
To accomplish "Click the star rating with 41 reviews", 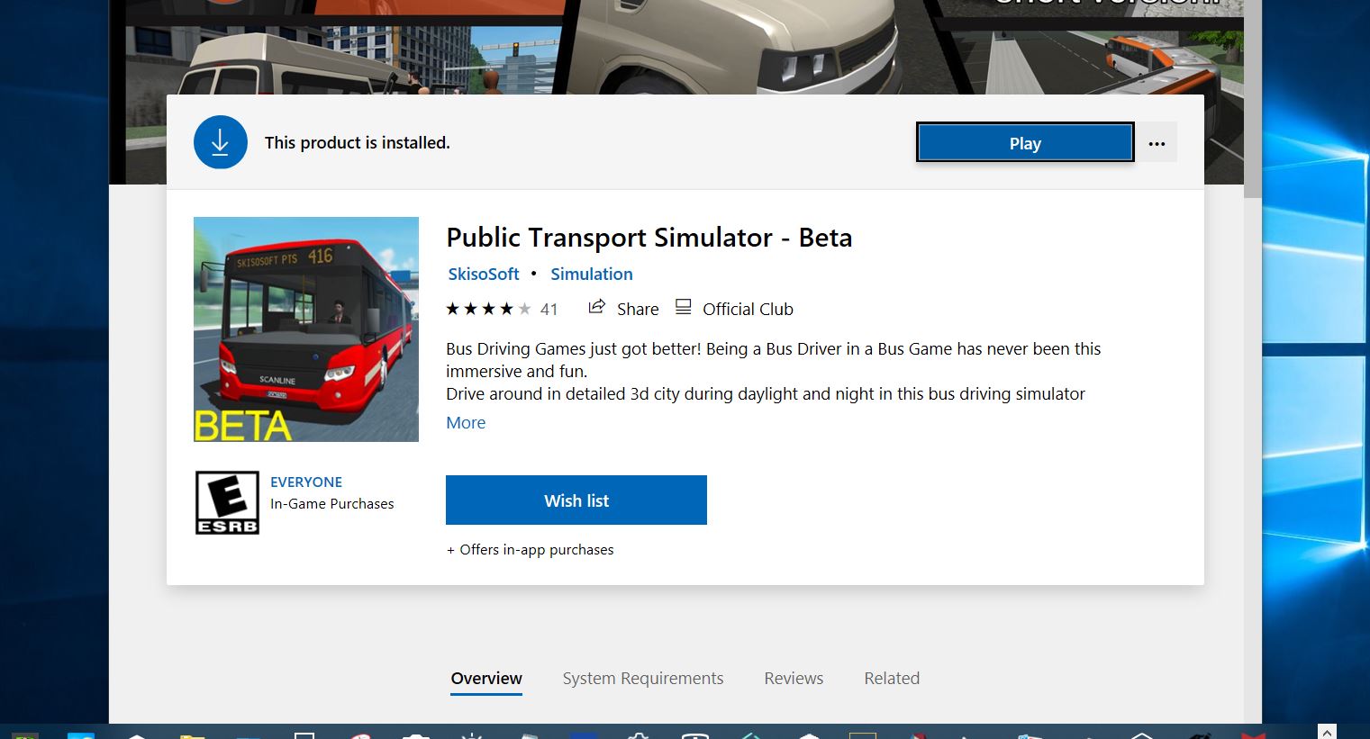I will tap(502, 309).
